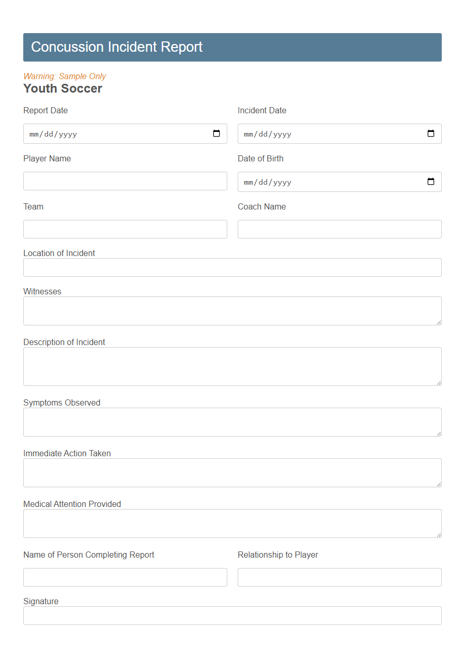Click the Symptoms Observed text area
This screenshot has width=465, height=658.
click(x=233, y=422)
